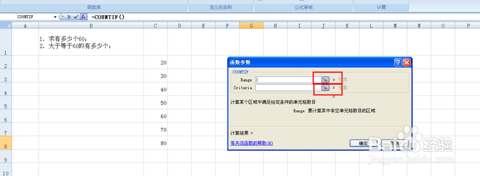This screenshot has height=176, width=480.
Task: Select column E header
Action: point(204,26)
